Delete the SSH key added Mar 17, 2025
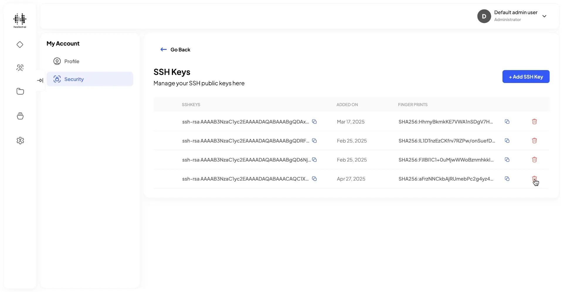The width and height of the screenshot is (563, 292). point(535,121)
